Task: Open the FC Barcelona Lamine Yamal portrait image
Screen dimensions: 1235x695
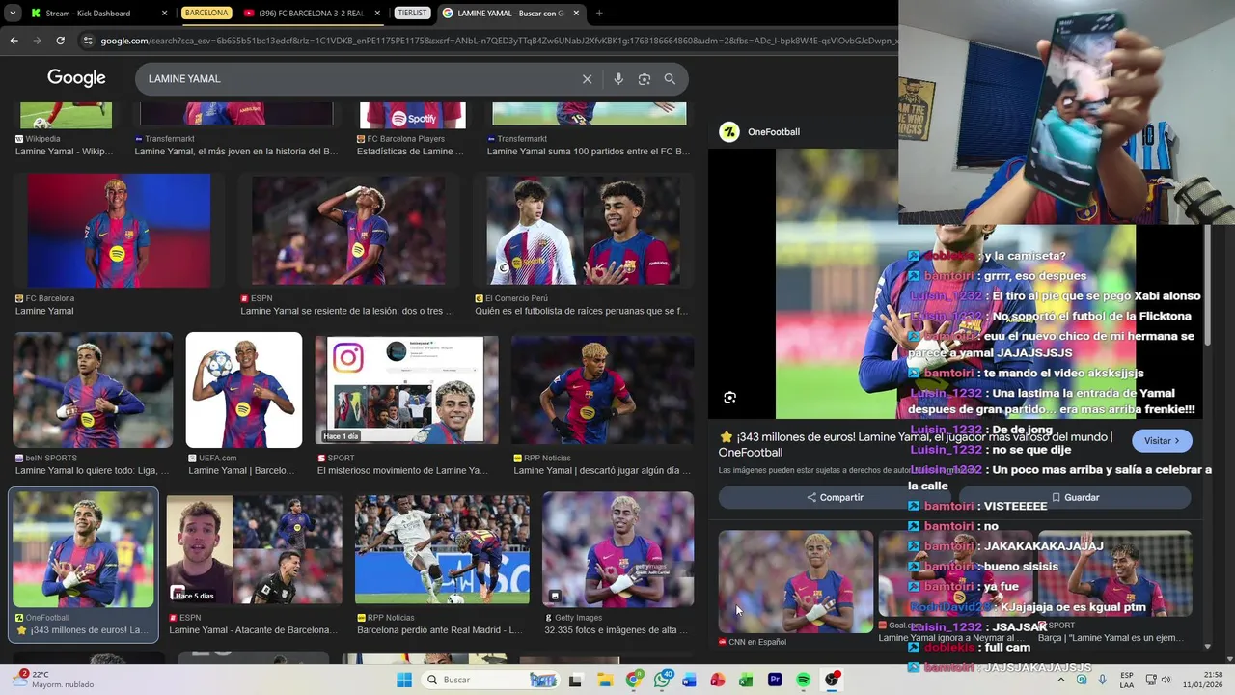Action: [x=119, y=231]
